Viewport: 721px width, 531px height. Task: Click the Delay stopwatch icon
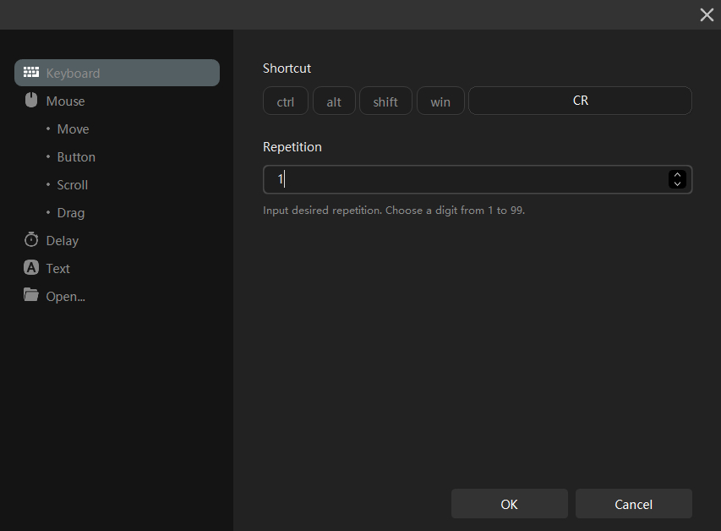31,240
